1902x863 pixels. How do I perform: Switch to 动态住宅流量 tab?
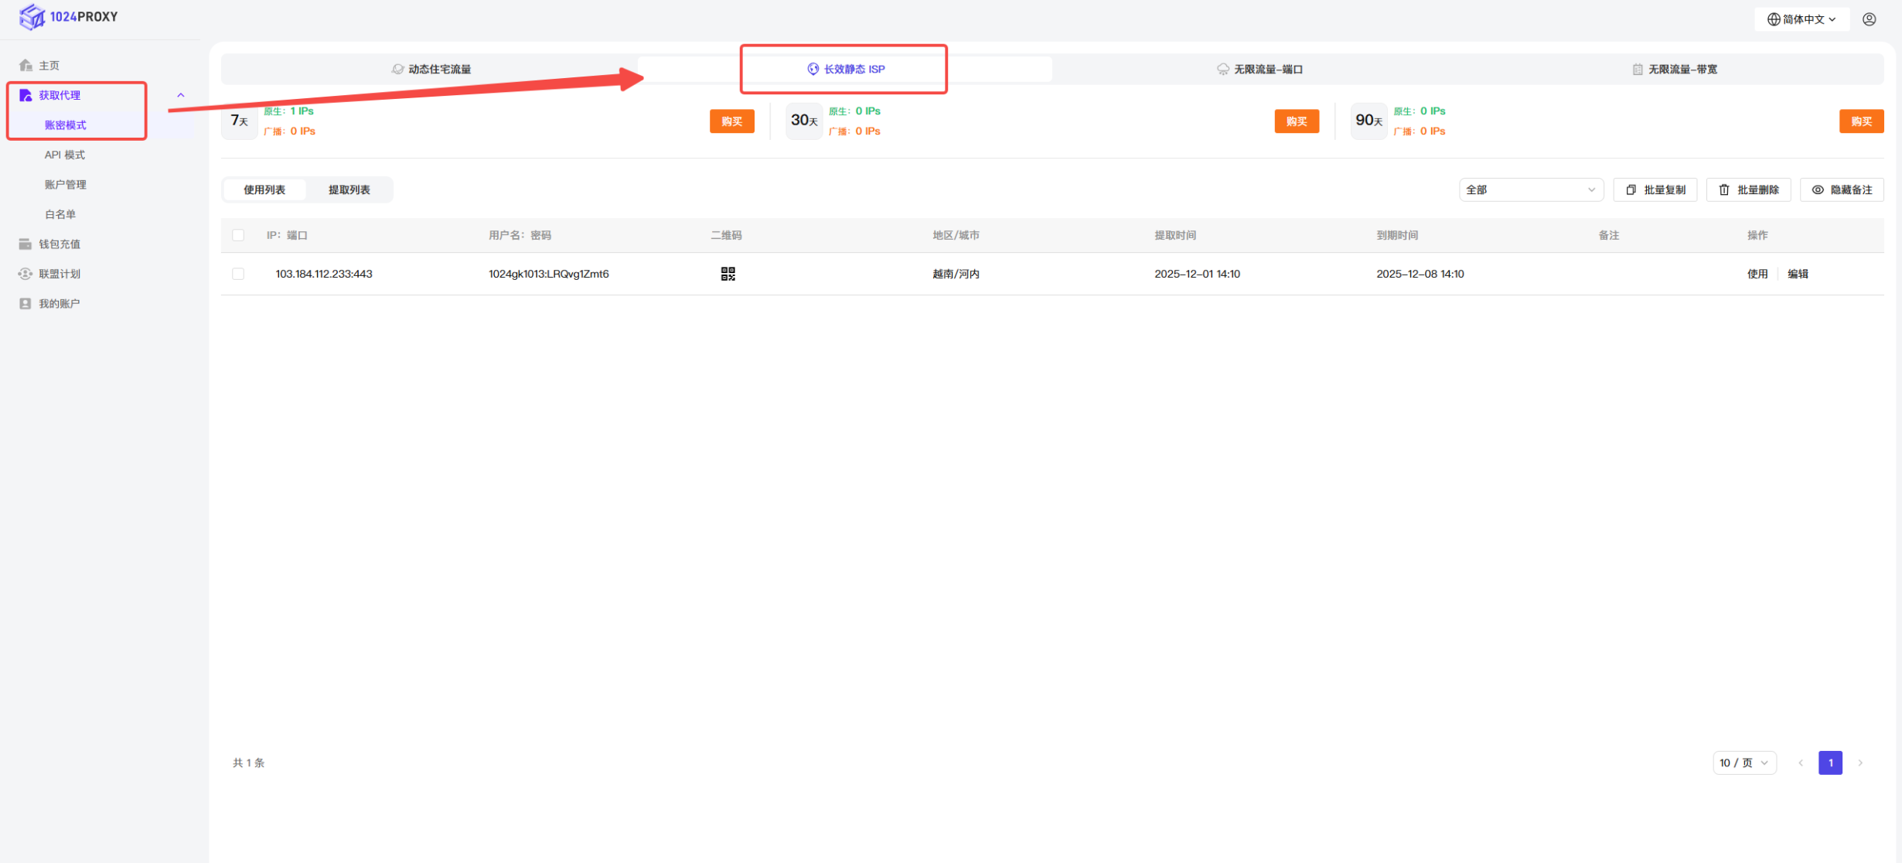[431, 70]
